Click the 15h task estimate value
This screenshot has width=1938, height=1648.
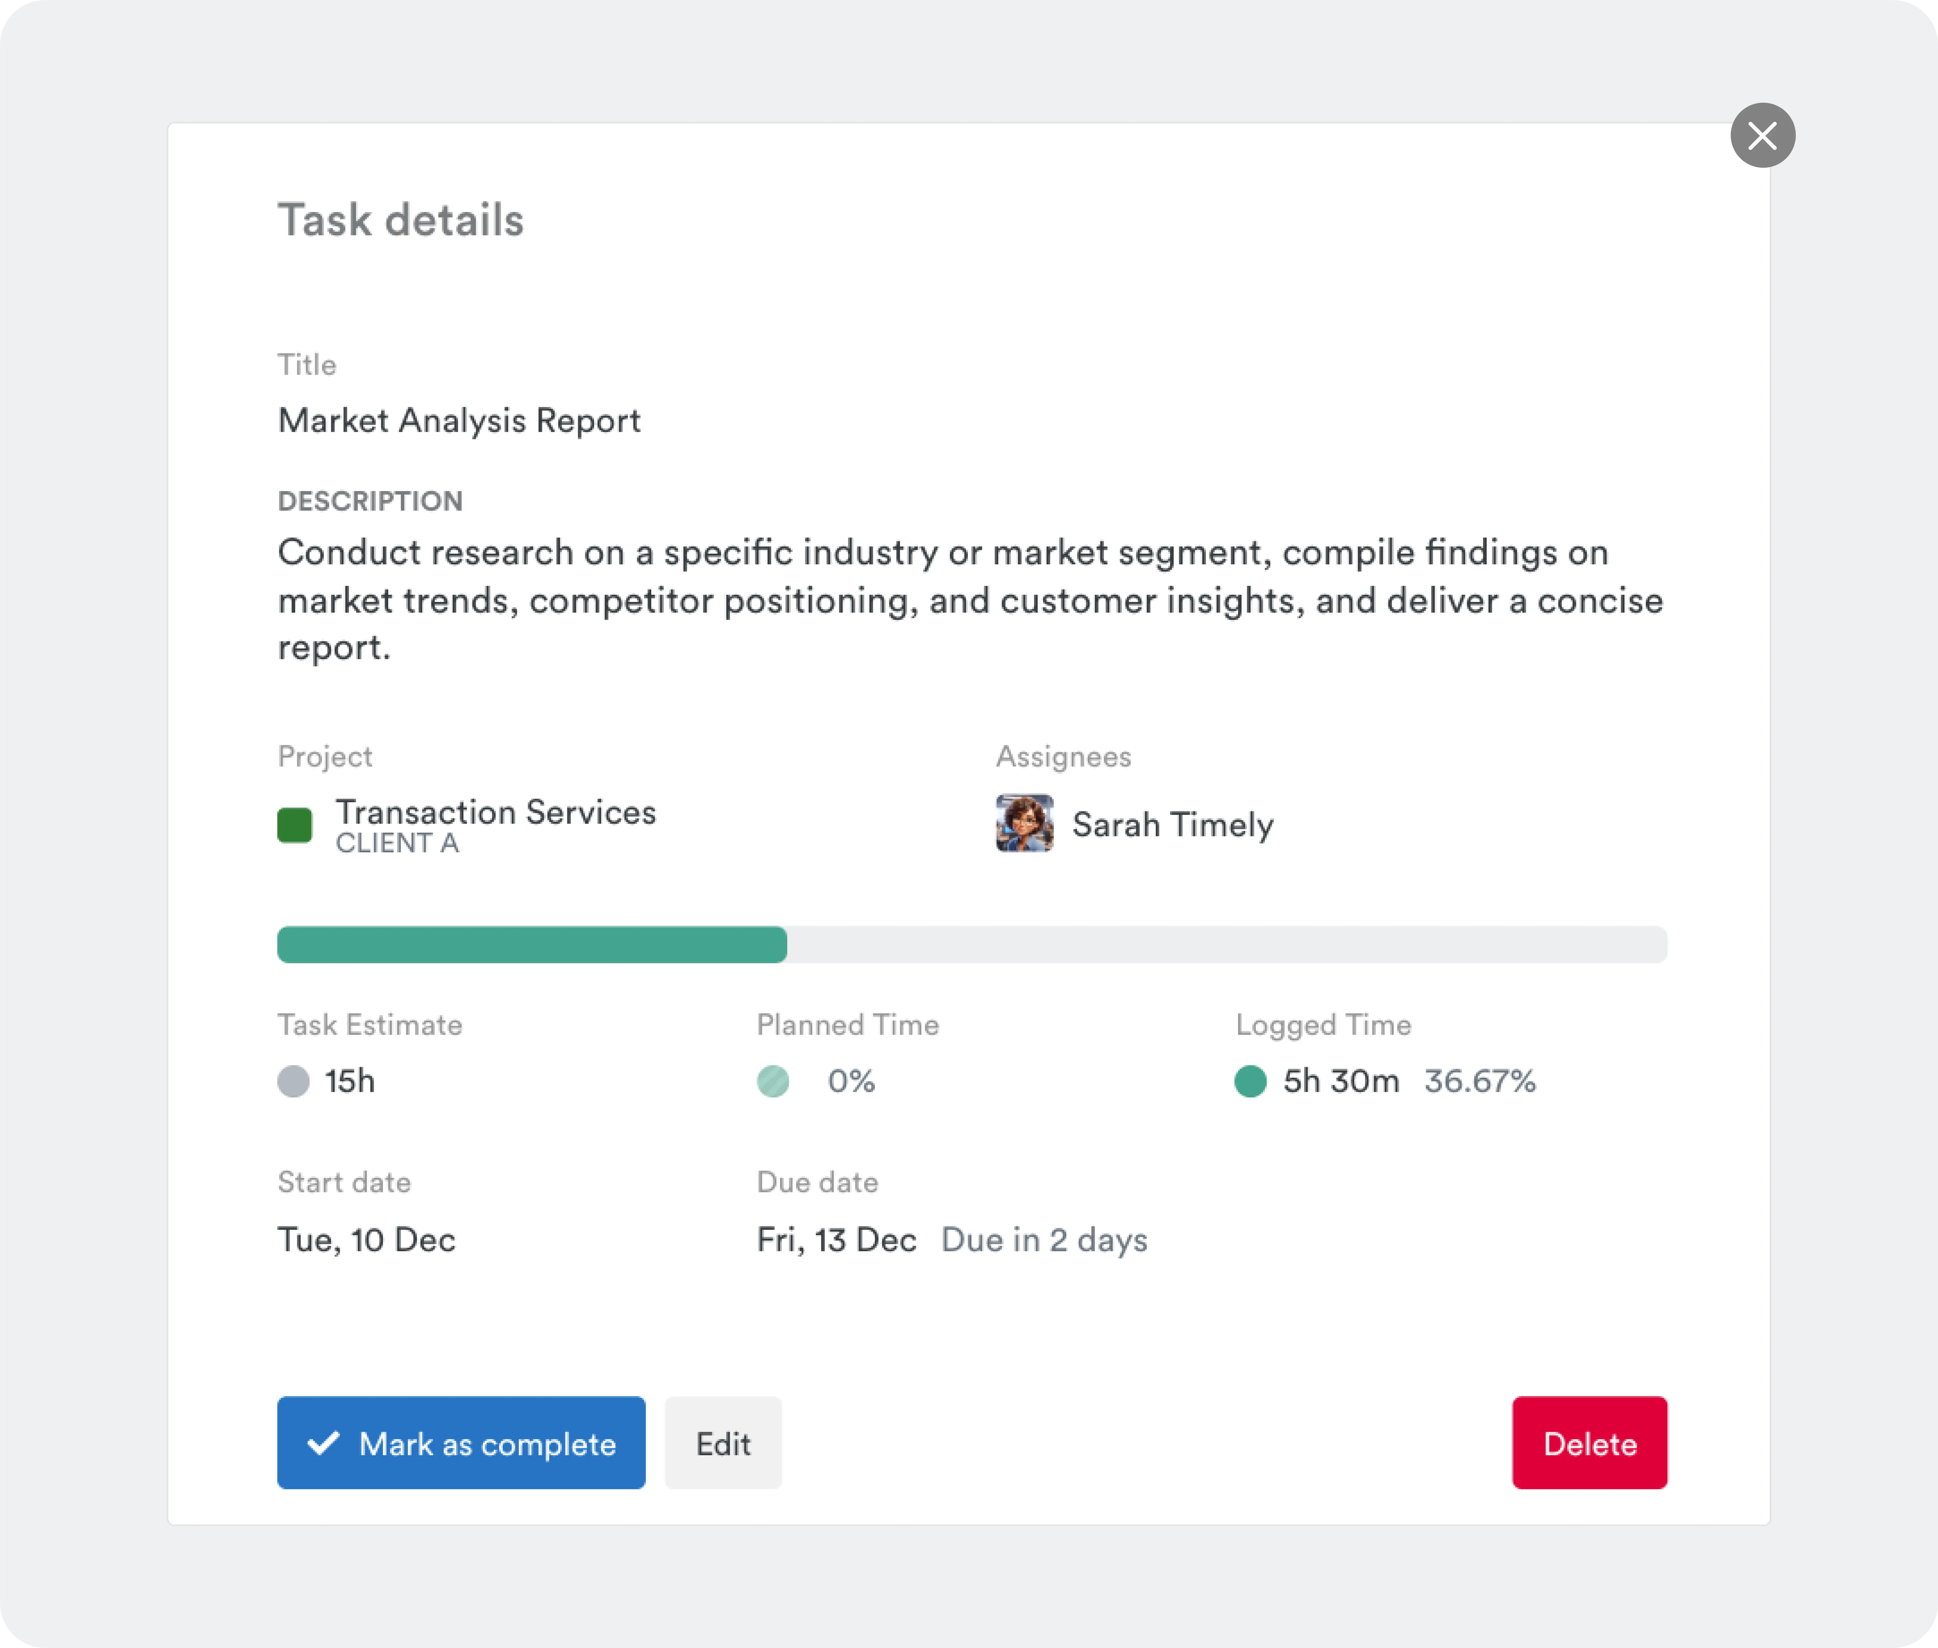[x=350, y=1081]
